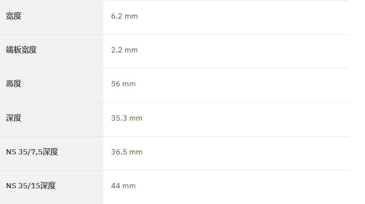Click the NS 35/15 text in label
Viewport: 365px width, 204px height.
click(x=23, y=185)
